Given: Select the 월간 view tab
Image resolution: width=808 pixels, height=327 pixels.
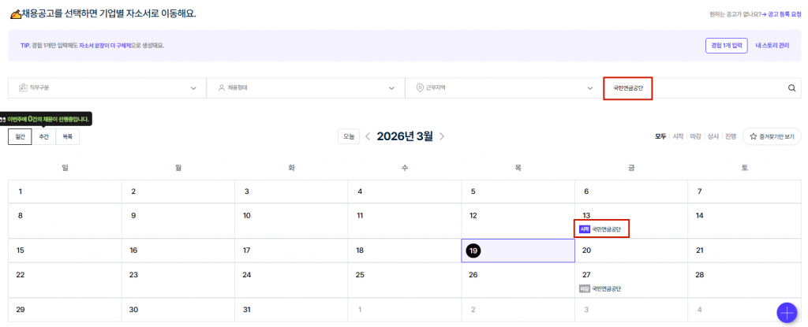Looking at the screenshot, I should tap(20, 137).
